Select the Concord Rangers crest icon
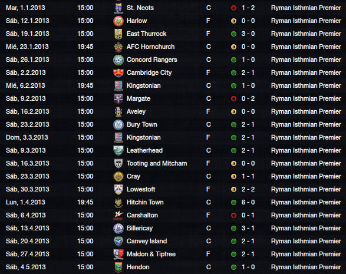346x274 pixels. coord(118,60)
